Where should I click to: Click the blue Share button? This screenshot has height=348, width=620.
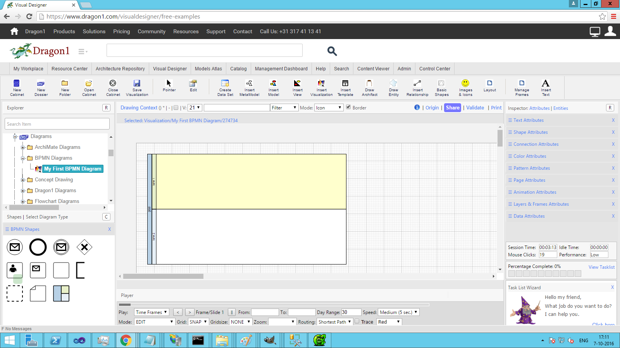[x=452, y=108]
